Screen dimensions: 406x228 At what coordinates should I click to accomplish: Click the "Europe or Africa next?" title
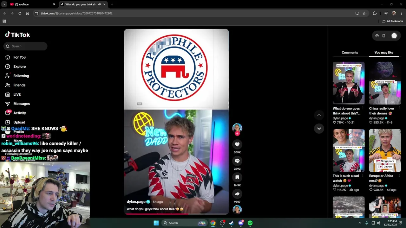coord(381,178)
